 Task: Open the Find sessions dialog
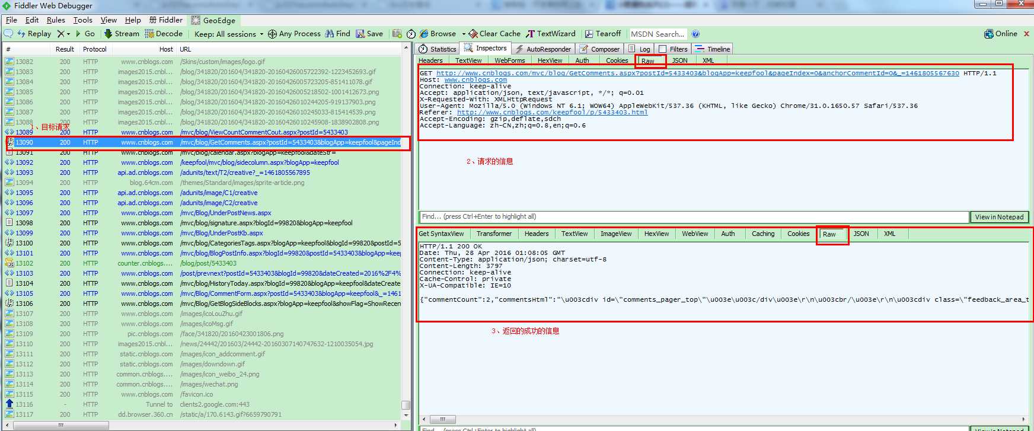(x=338, y=34)
